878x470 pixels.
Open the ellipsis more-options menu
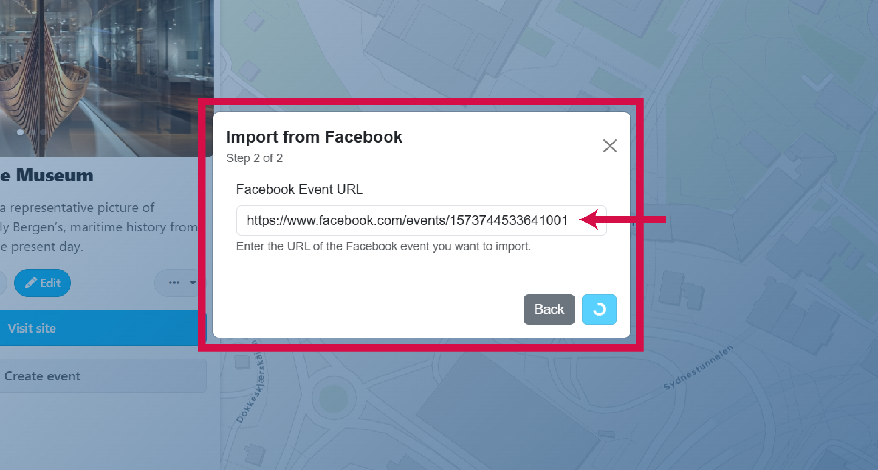tap(175, 282)
